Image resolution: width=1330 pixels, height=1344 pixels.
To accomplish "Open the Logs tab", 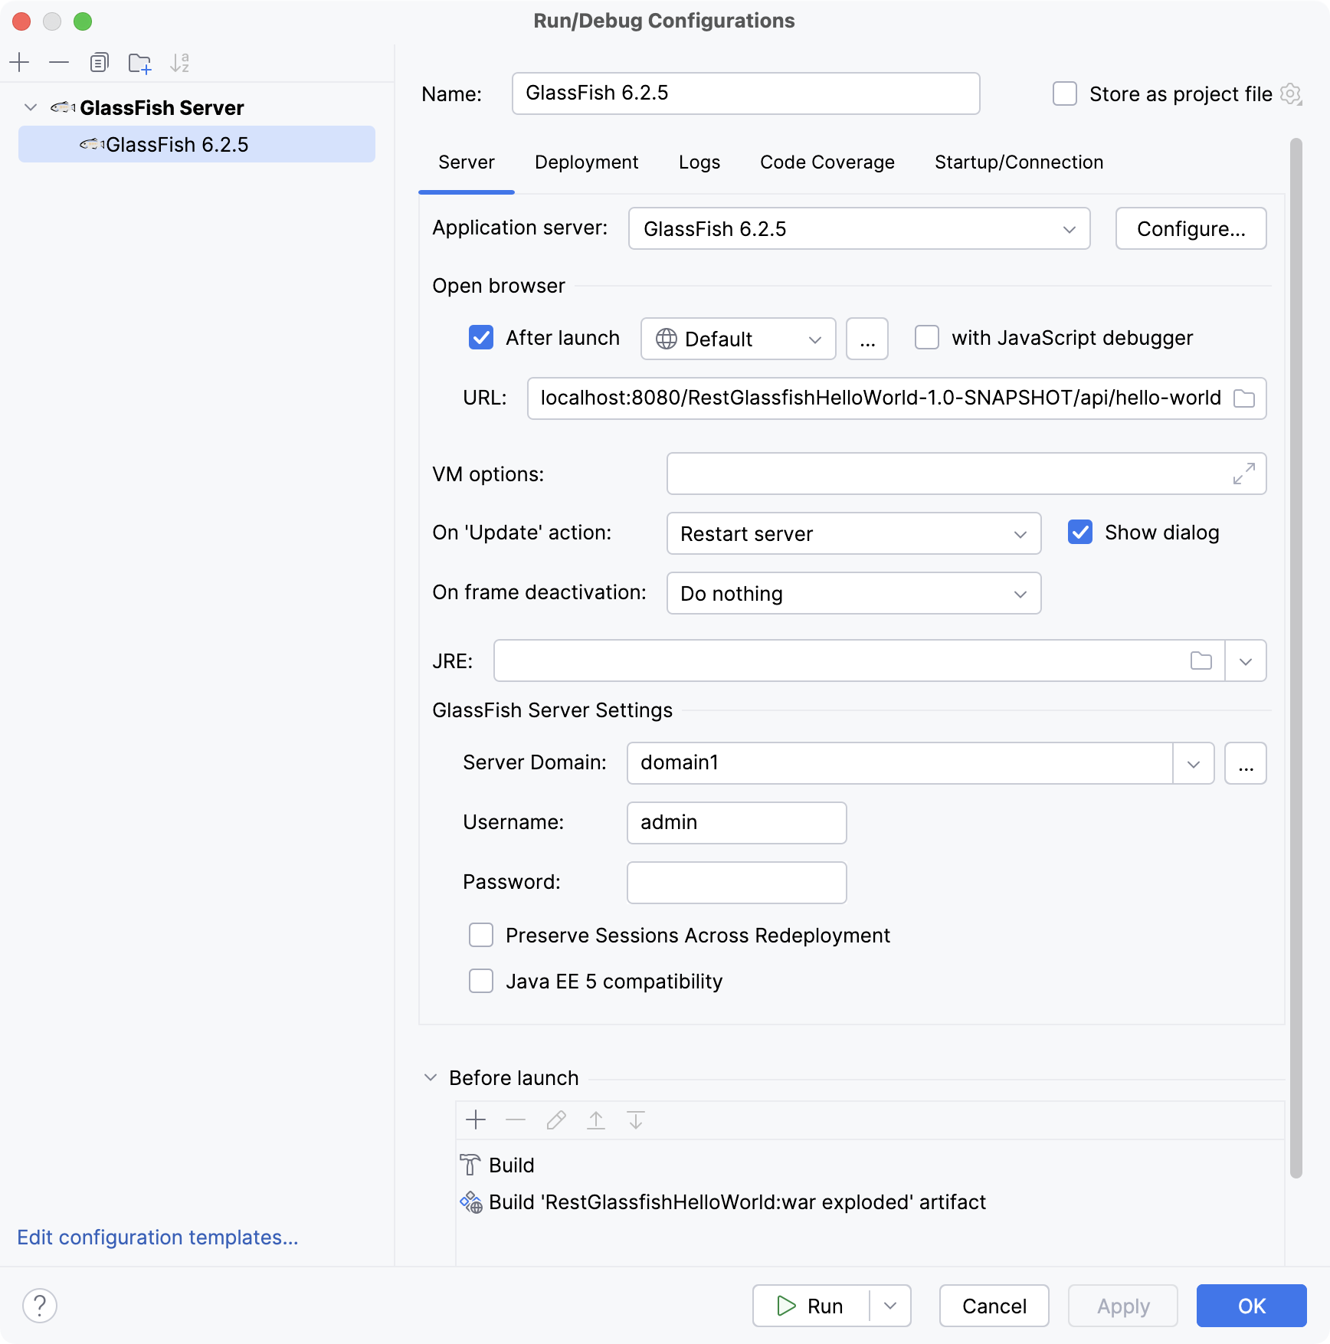I will pos(698,162).
